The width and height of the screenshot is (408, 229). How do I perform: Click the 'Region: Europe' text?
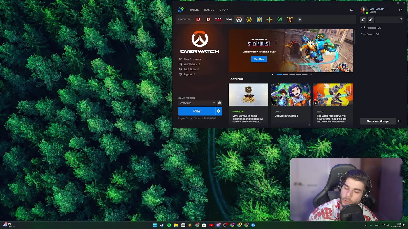tap(185, 118)
